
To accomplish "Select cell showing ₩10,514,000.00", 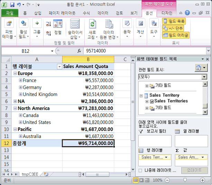I will pyautogui.click(x=88, y=94).
